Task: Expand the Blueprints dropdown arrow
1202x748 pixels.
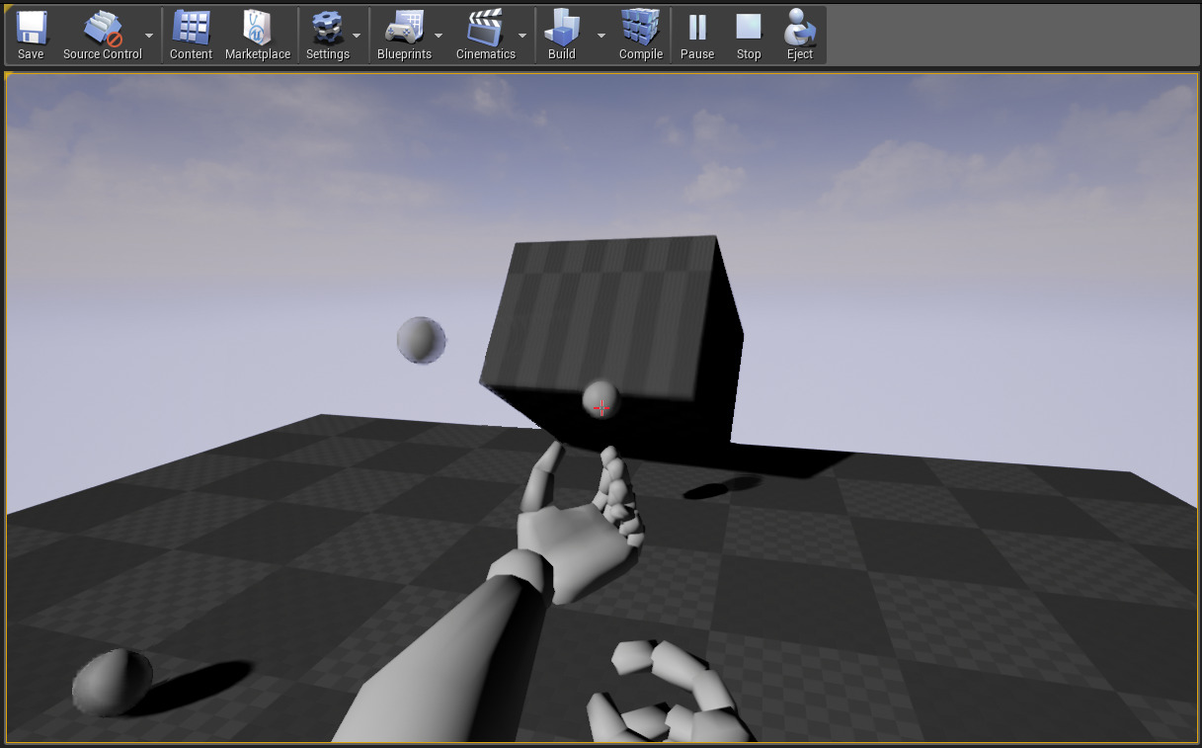Action: (439, 36)
